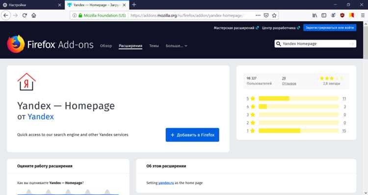The width and height of the screenshot is (368, 195).
Task: Open page actions three-dot menu
Action: 258,15
